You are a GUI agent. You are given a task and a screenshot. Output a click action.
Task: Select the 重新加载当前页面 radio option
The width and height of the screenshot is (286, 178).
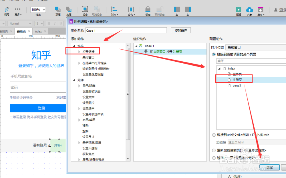point(214,150)
